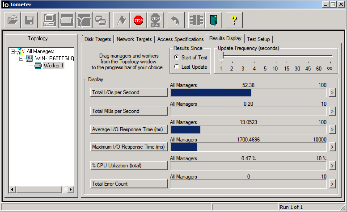
Task: Click Average I/O Response Time progress bar
Action: tap(248, 129)
